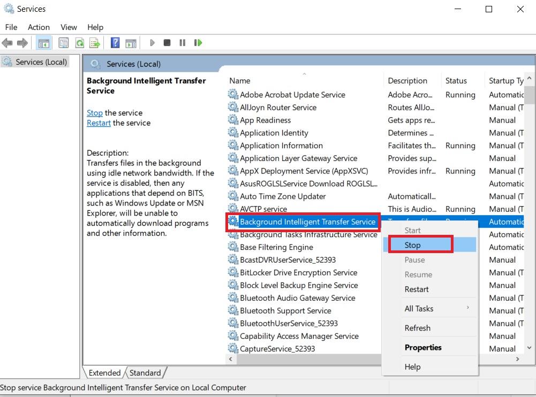Click the Export List toolbar icon
The width and height of the screenshot is (536, 397).
pyautogui.click(x=95, y=43)
